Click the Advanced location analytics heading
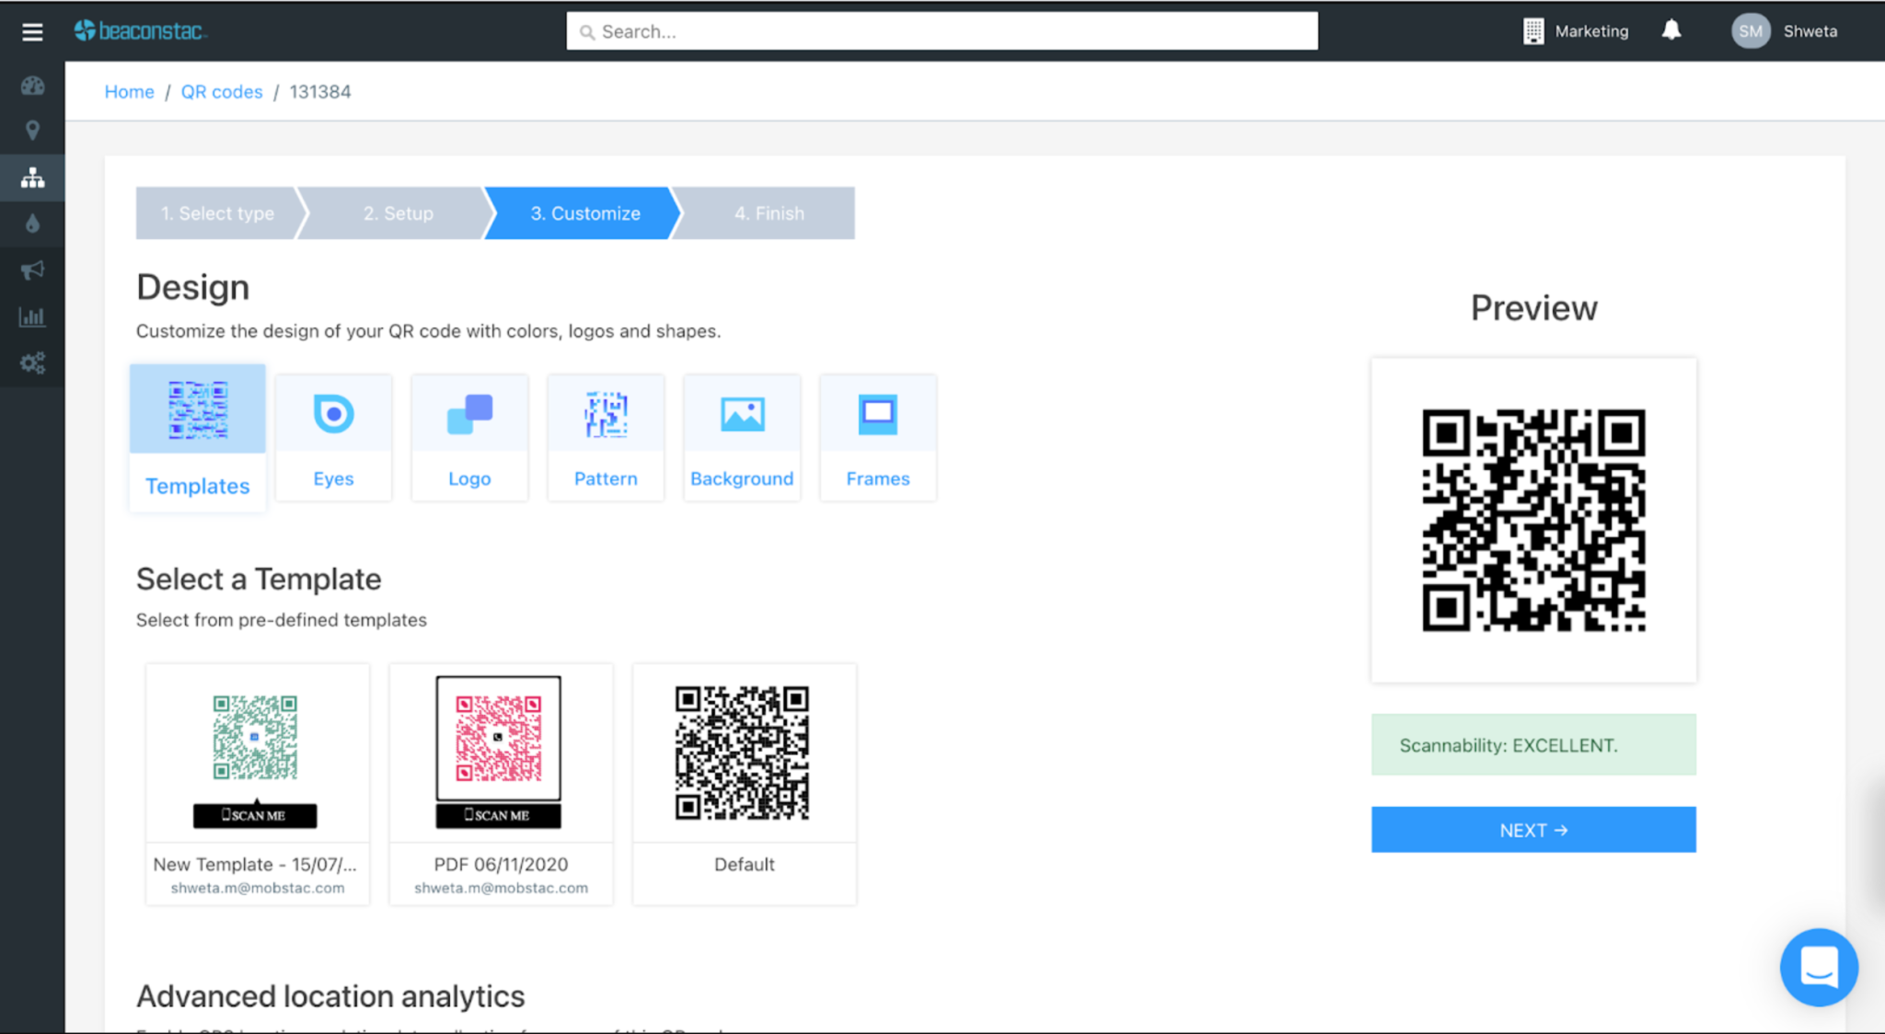Image resolution: width=1885 pixels, height=1034 pixels. pyautogui.click(x=330, y=996)
